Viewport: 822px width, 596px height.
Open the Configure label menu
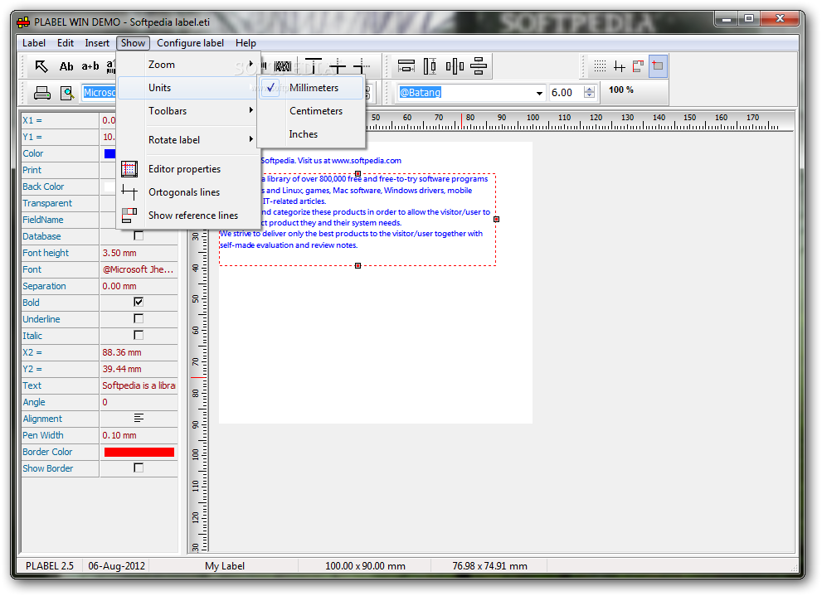click(190, 43)
